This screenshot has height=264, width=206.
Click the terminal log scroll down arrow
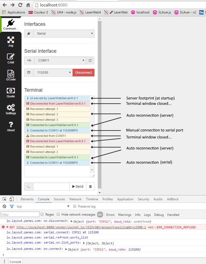pyautogui.click(x=92, y=170)
